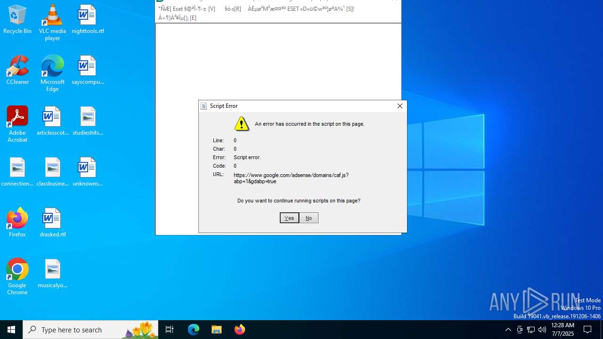Open the [E] menu in background window
Viewport: 603px width, 339px height.
coord(177,18)
